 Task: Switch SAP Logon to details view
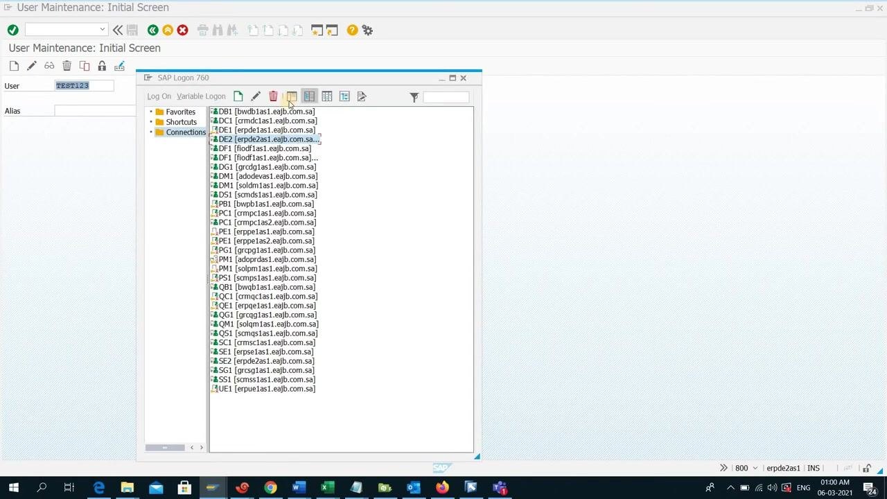coord(327,96)
